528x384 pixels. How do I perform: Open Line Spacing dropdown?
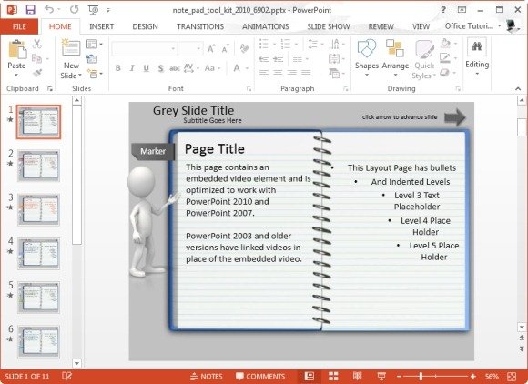tap(316, 44)
